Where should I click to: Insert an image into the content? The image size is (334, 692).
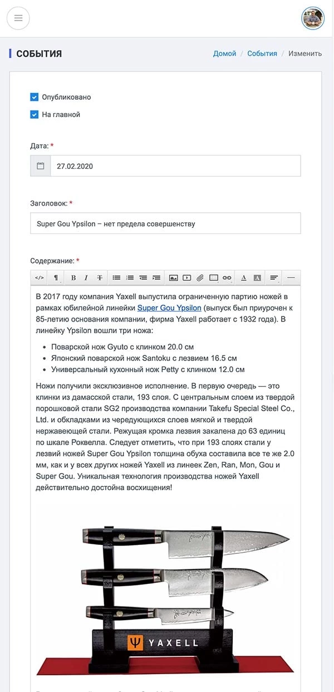(173, 277)
